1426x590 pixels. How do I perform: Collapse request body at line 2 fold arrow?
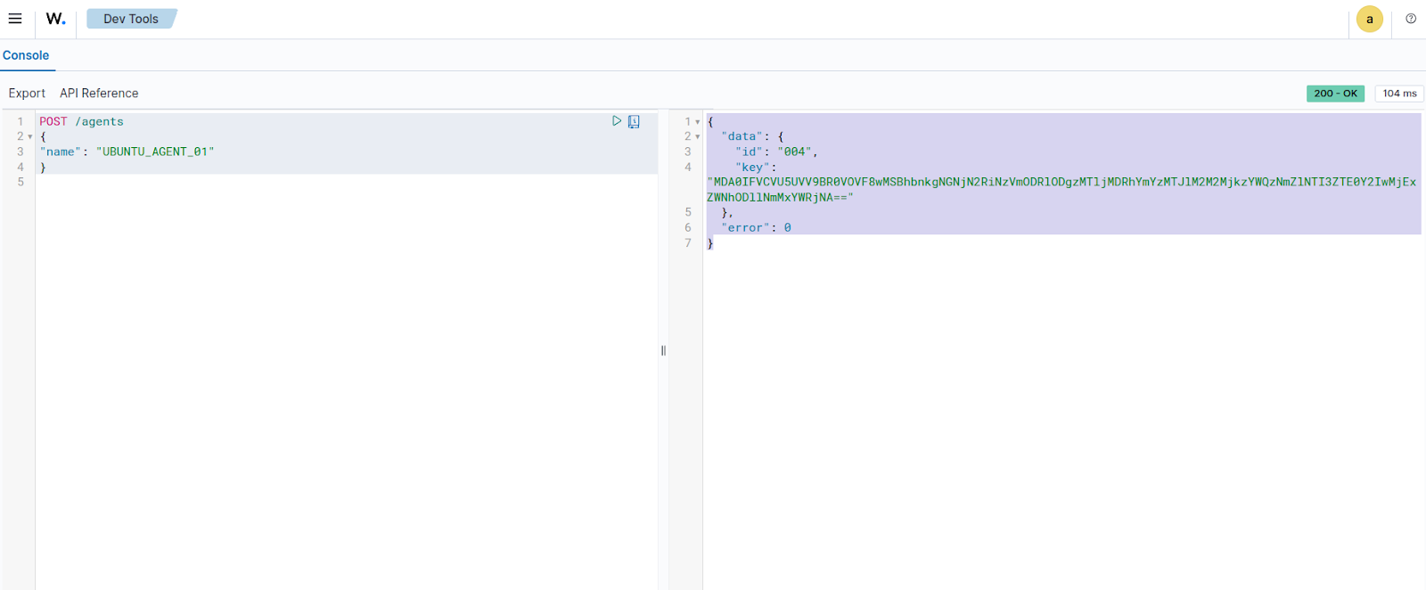coord(30,137)
